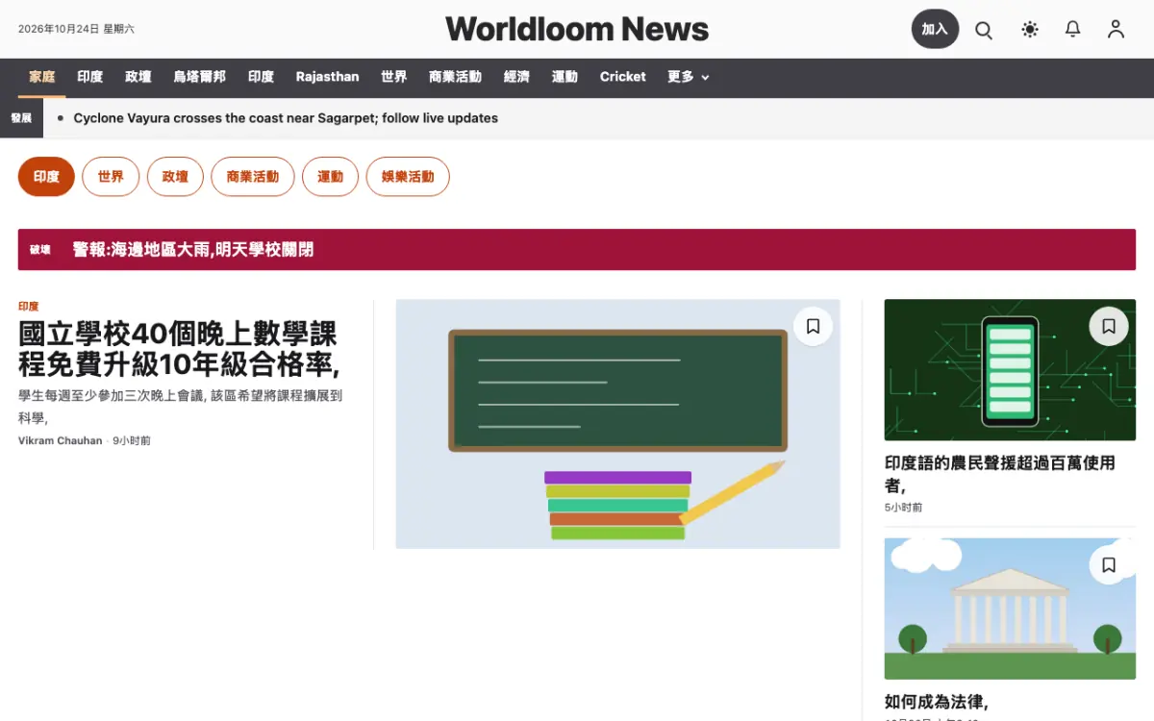Click the 發展 ticker label
Viewport: 1154px width, 721px height.
[21, 118]
